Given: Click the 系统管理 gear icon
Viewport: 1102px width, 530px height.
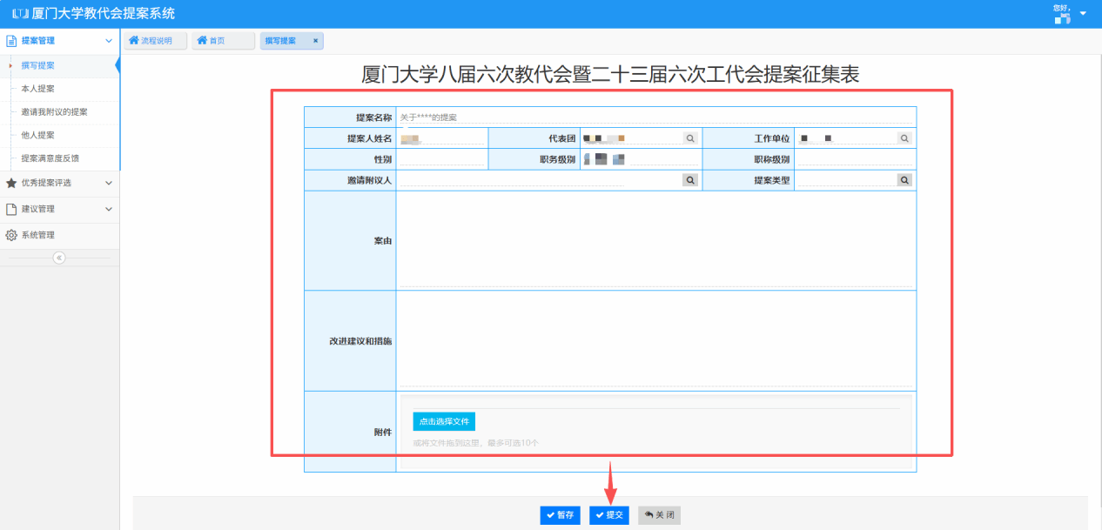Looking at the screenshot, I should (11, 235).
